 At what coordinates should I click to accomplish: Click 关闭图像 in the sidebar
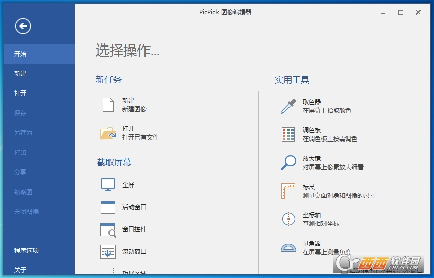[x=39, y=212]
